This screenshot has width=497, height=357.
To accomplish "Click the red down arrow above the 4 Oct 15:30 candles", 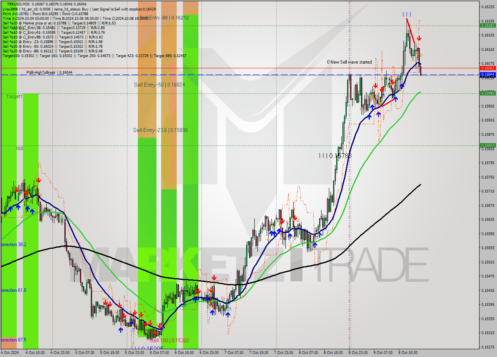I will tap(38, 180).
